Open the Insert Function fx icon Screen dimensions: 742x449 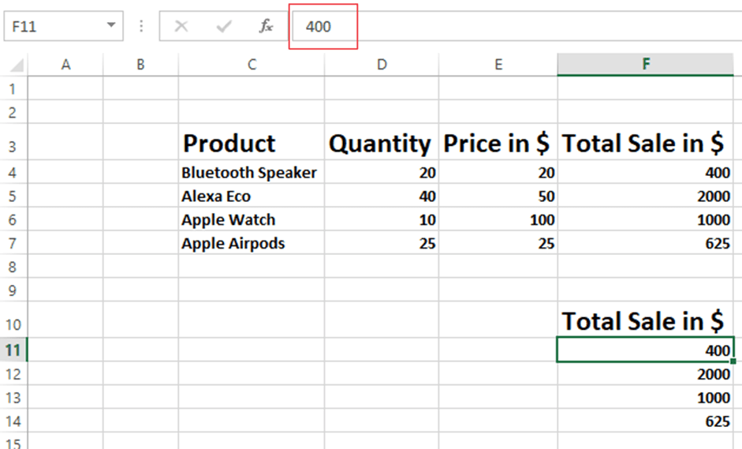[x=267, y=27]
